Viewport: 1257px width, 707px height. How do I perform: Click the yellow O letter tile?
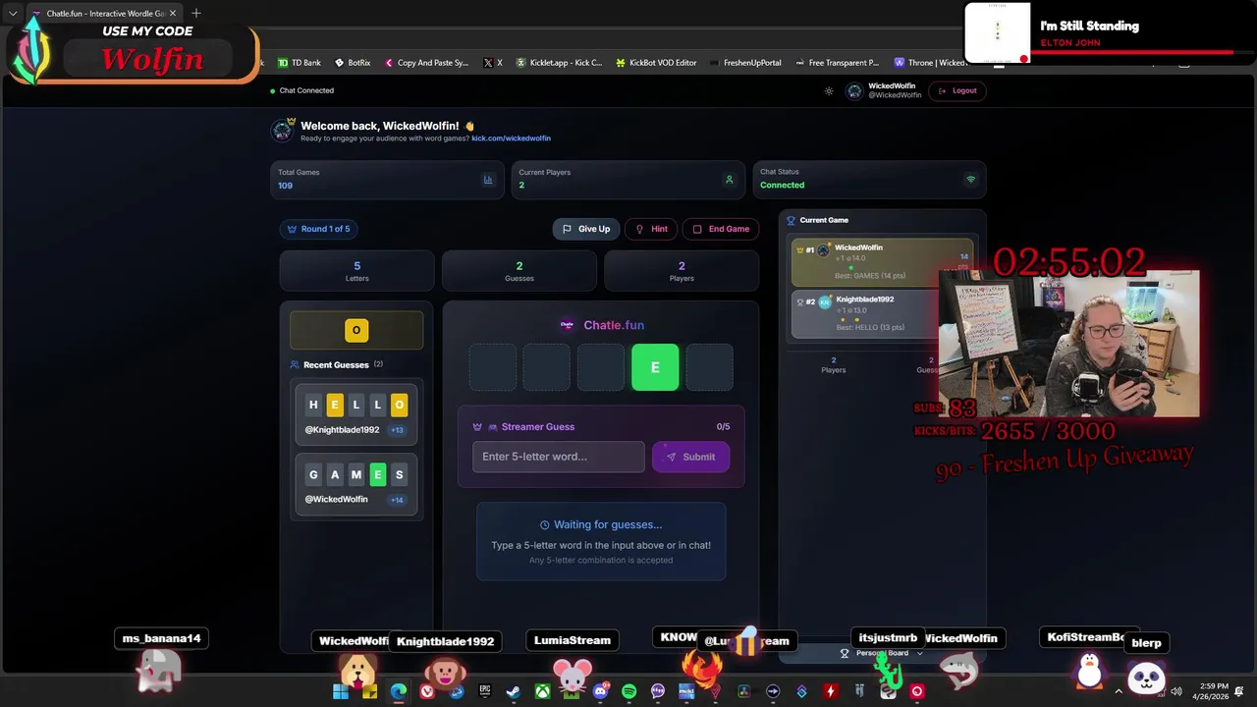pyautogui.click(x=356, y=330)
